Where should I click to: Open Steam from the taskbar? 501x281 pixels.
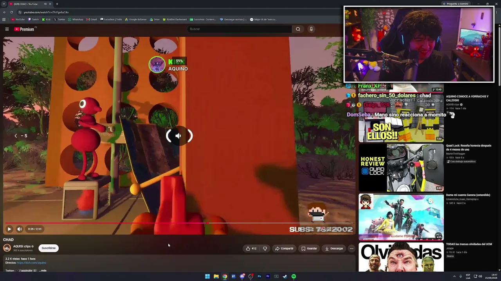pos(285,276)
